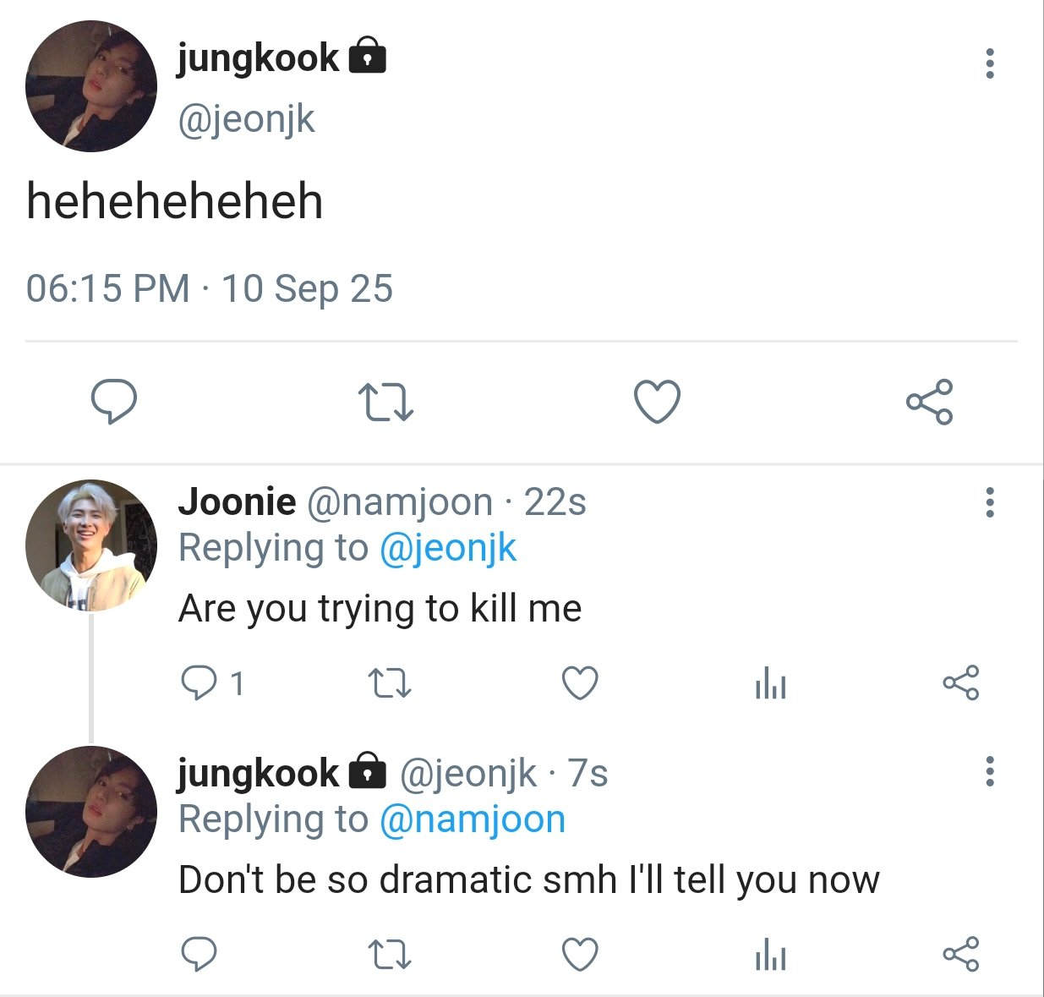View analytics for Joonie's reply
This screenshot has width=1044, height=997.
coord(770,683)
